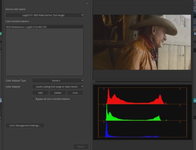Image resolution: width=196 pixels, height=150 pixels.
Task: Click the Add button
Action: tap(40, 93)
